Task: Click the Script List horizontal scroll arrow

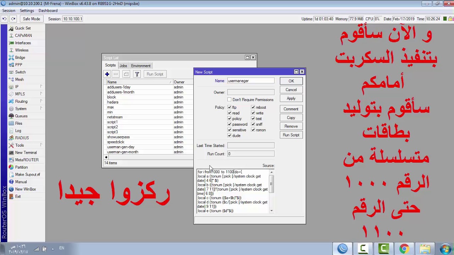Action: pyautogui.click(x=106, y=157)
